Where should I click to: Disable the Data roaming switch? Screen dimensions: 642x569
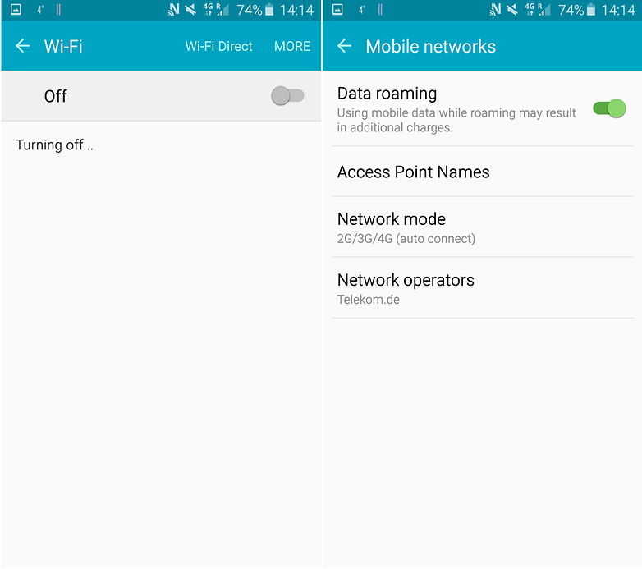[x=609, y=108]
